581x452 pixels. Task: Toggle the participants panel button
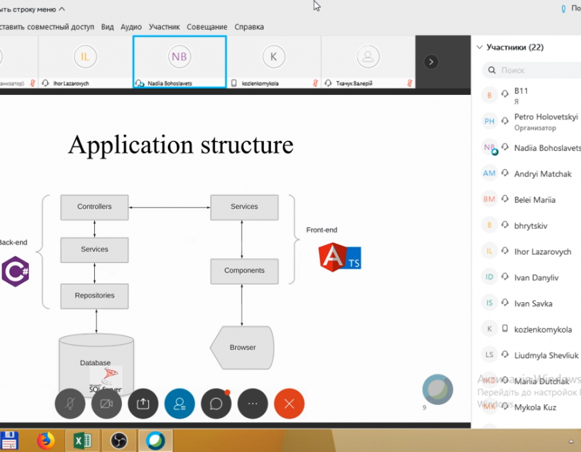[x=179, y=404]
